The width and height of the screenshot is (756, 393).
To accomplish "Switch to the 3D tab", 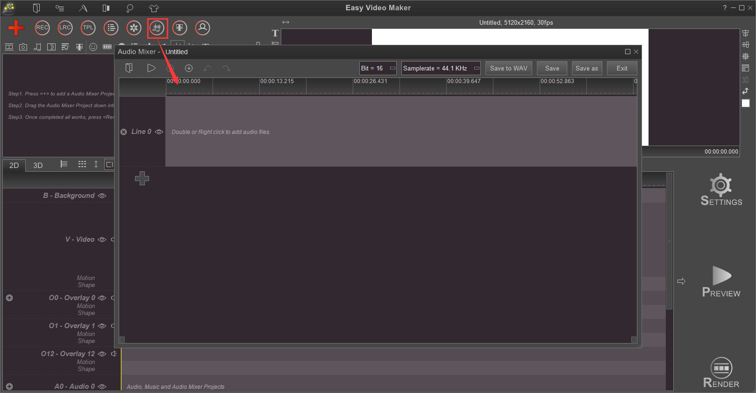I will [x=38, y=165].
